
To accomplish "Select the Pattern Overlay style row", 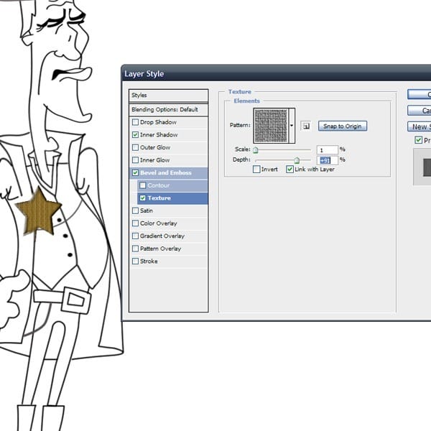I will click(x=169, y=249).
